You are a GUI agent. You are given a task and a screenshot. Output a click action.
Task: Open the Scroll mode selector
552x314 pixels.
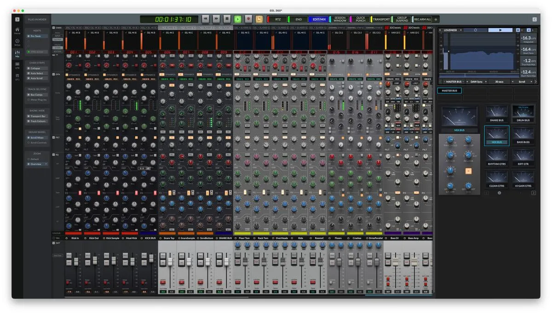coord(523,82)
